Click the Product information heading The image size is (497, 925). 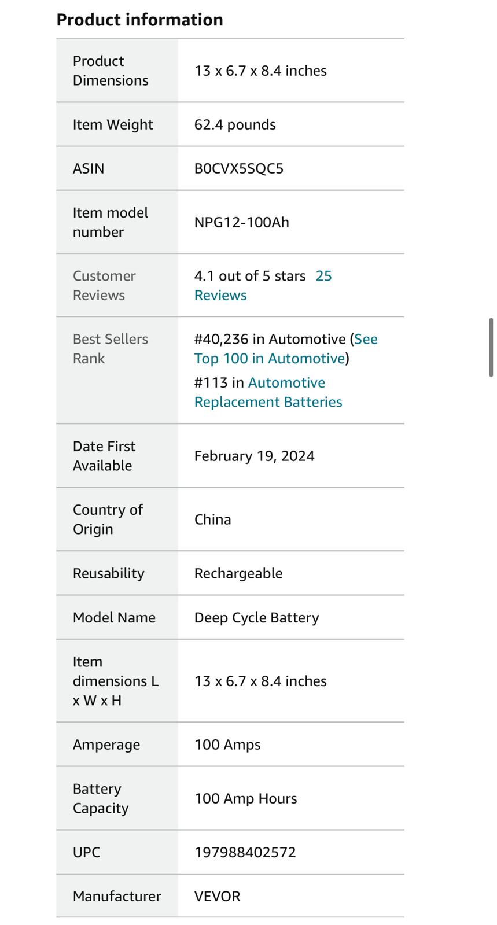tap(139, 20)
